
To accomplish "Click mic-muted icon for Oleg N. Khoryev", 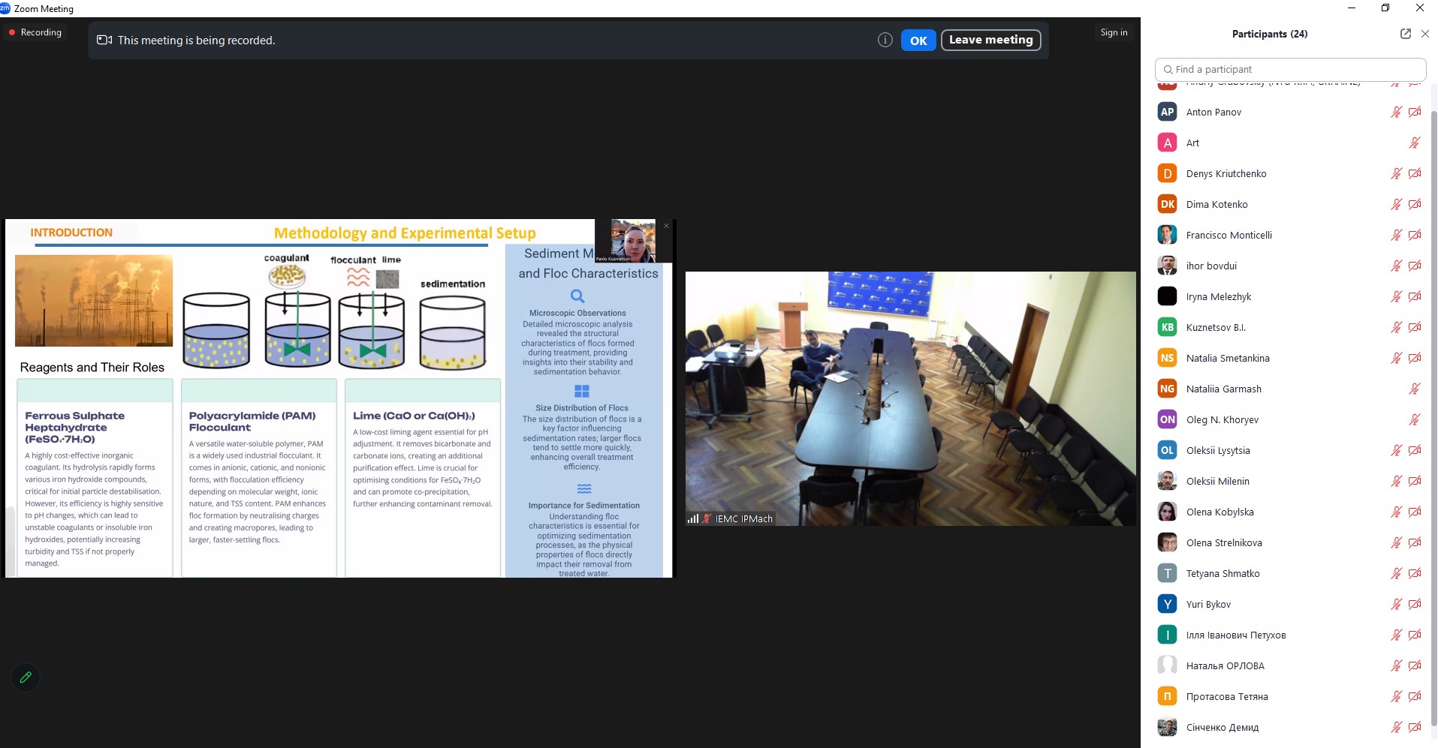I will 1415,420.
